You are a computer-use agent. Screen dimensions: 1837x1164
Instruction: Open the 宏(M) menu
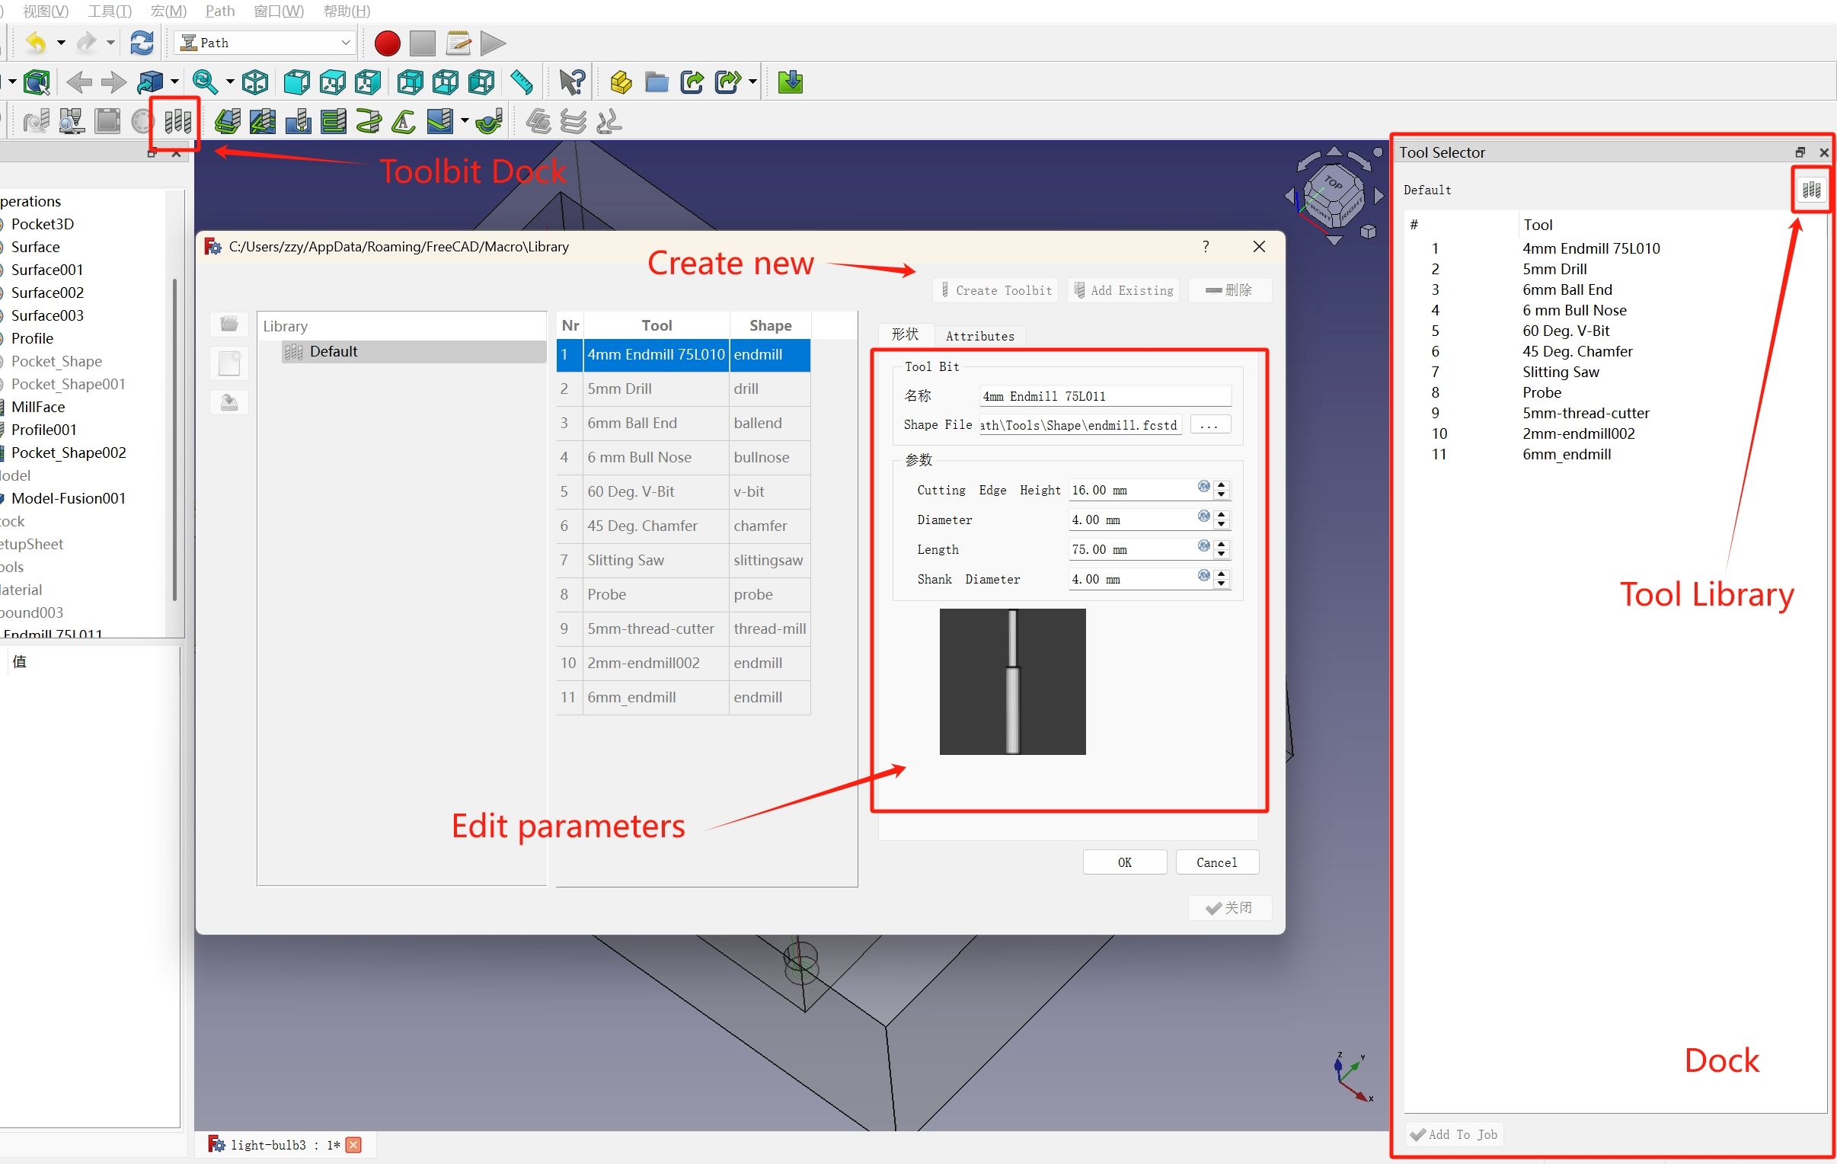(168, 11)
